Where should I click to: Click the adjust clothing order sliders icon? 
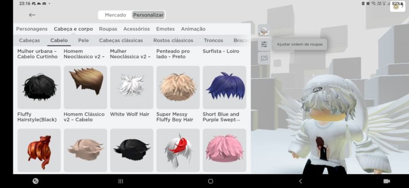point(264,44)
